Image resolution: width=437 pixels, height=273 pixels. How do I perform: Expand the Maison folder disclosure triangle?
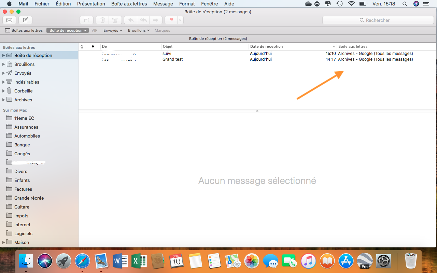pyautogui.click(x=3, y=242)
